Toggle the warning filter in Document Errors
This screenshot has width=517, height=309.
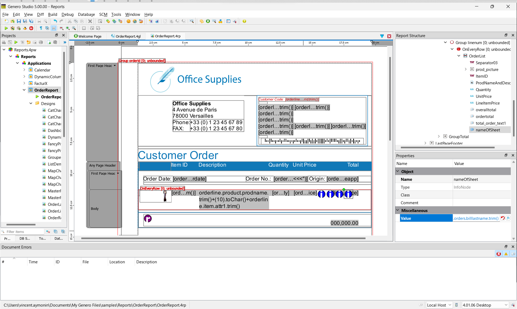tap(506, 254)
